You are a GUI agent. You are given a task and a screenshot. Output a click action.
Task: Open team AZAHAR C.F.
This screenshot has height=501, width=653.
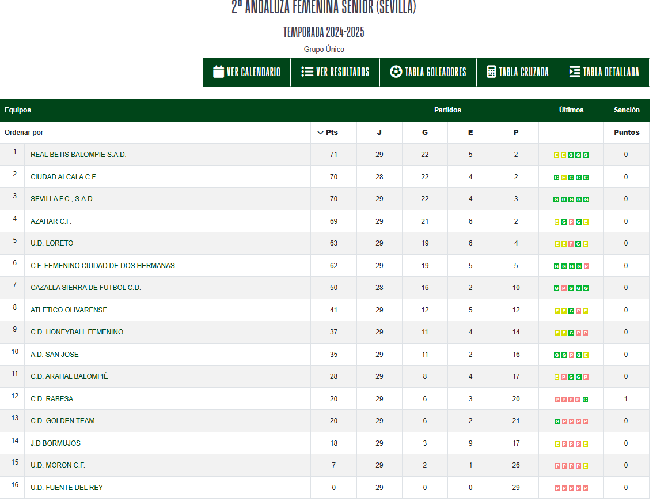tap(51, 221)
